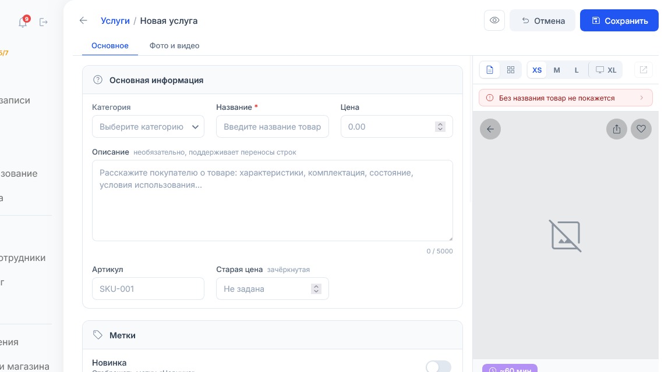Choose XL desktop preview size
Viewport: 668px width, 372px height.
pos(606,70)
